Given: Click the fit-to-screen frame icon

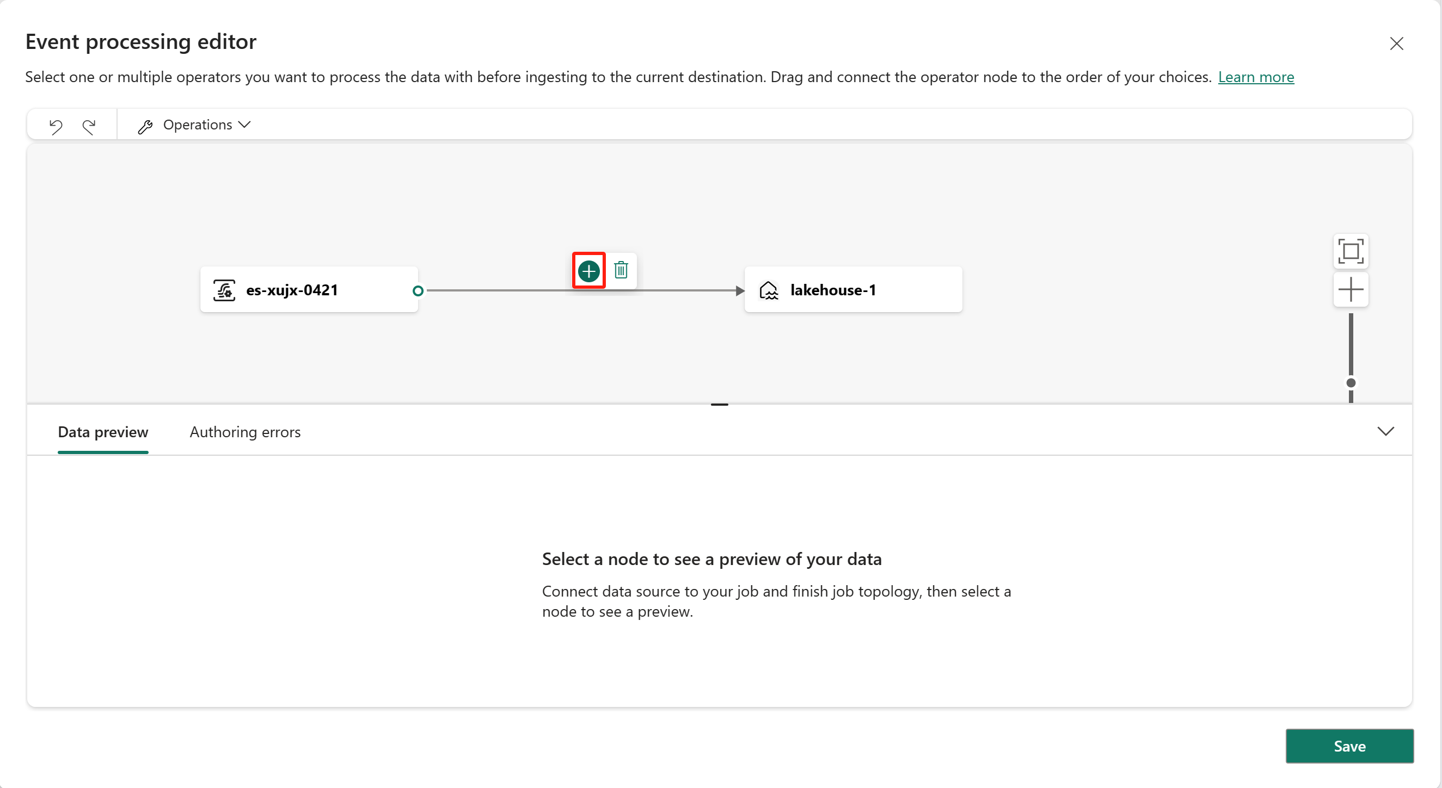Looking at the screenshot, I should coord(1351,250).
